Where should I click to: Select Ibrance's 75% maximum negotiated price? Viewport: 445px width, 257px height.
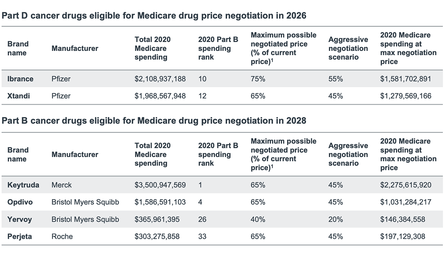pyautogui.click(x=258, y=79)
